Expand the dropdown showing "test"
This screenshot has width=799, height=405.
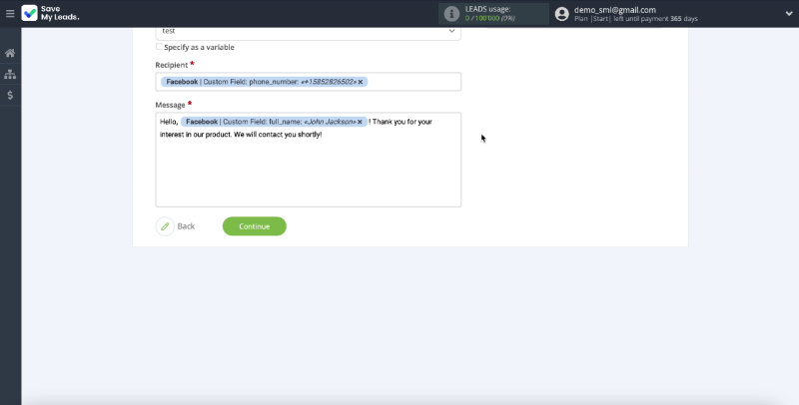click(x=450, y=31)
